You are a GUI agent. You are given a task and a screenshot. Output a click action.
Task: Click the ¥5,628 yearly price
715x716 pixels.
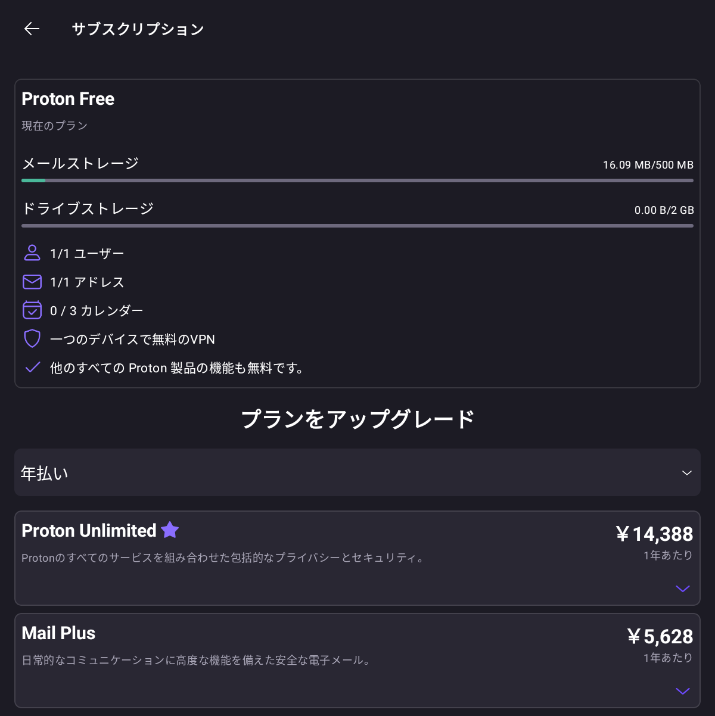point(660,636)
